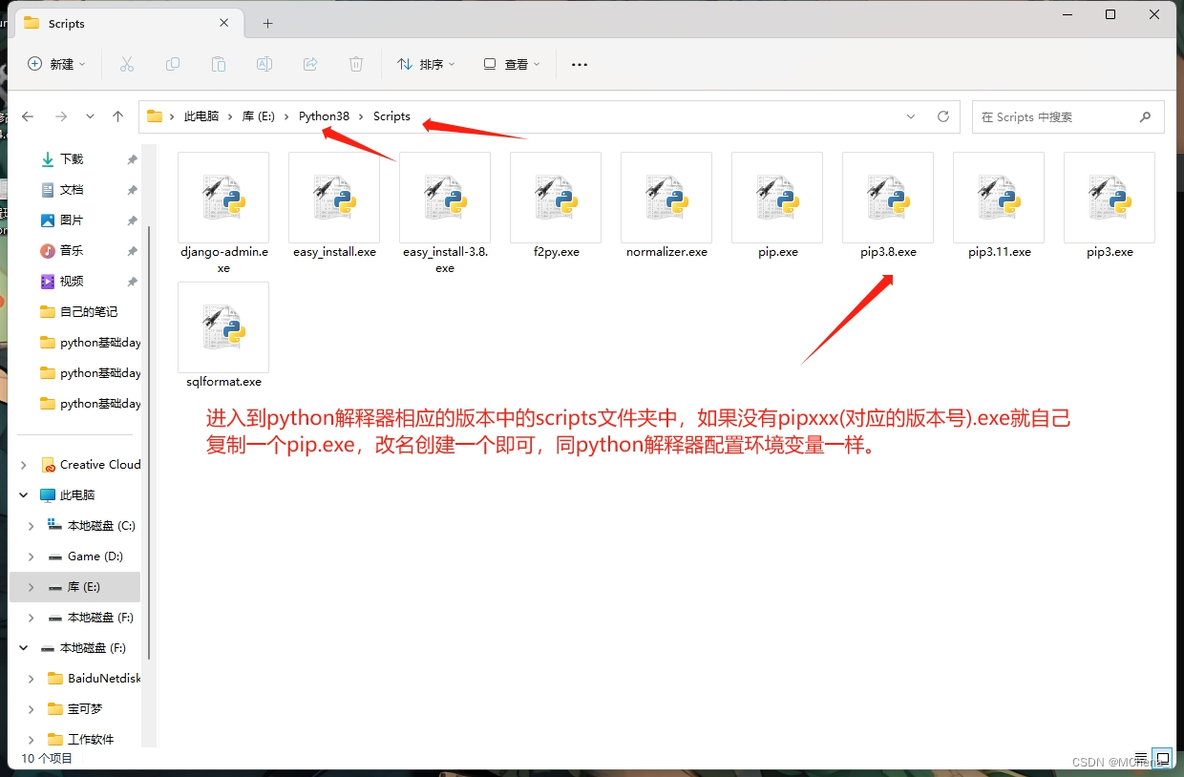The width and height of the screenshot is (1184, 777).
Task: Click the Share icon in the toolbar
Action: (310, 64)
